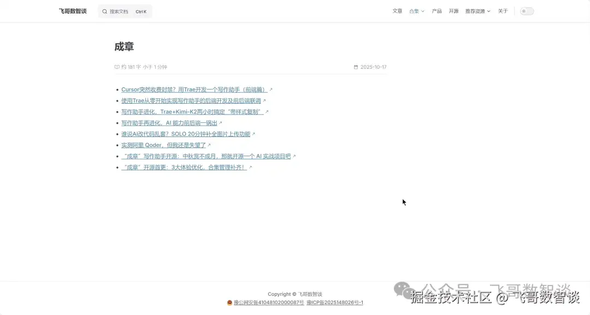The height and width of the screenshot is (315, 590).
Task: Click the 飞哥数智谈 site logo
Action: click(73, 11)
